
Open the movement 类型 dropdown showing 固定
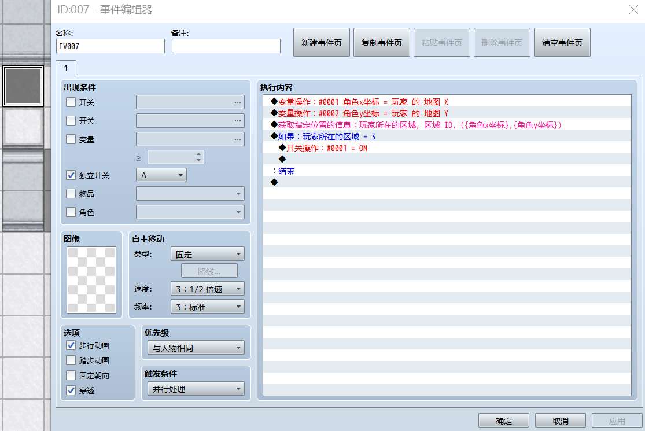tap(207, 254)
